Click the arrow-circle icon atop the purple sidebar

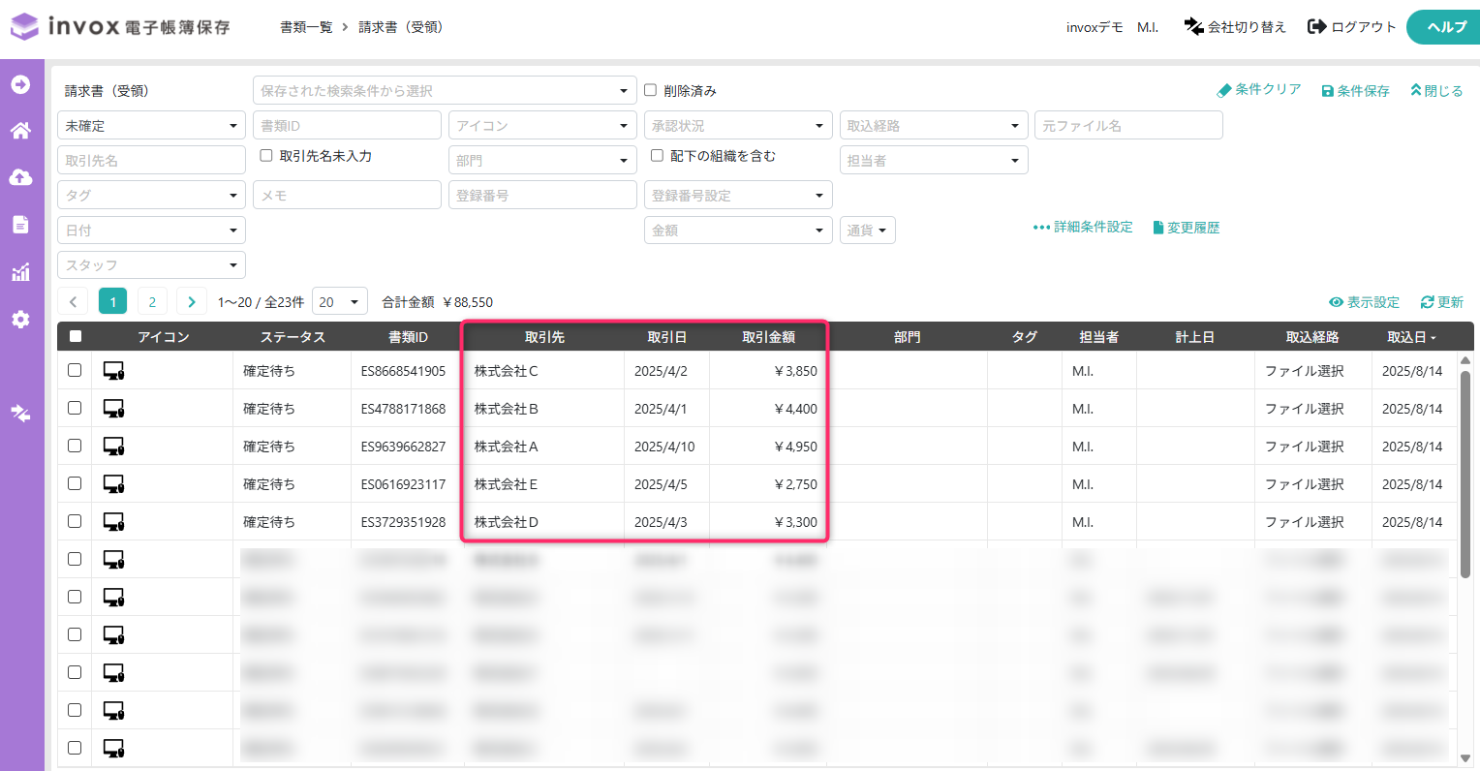point(20,84)
